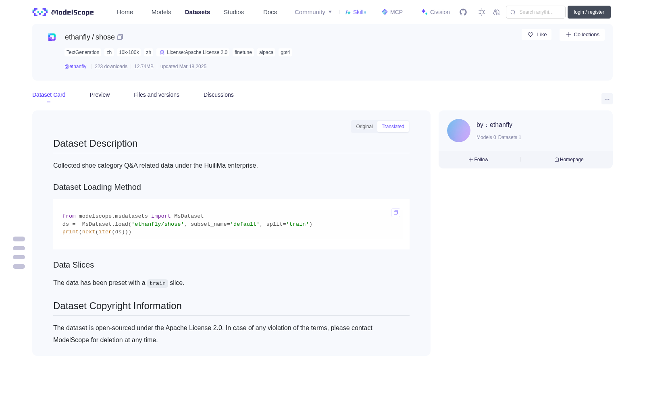Open the ModelScope logo homepage
The image size is (645, 403).
[63, 12]
